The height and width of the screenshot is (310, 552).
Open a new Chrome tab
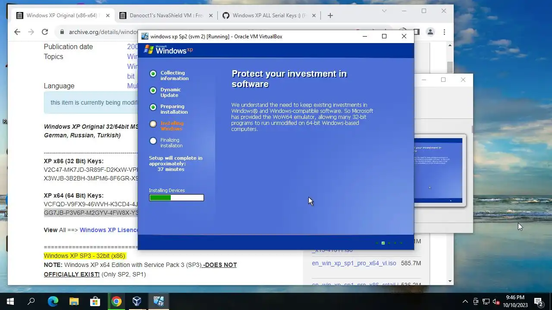pyautogui.click(x=330, y=15)
